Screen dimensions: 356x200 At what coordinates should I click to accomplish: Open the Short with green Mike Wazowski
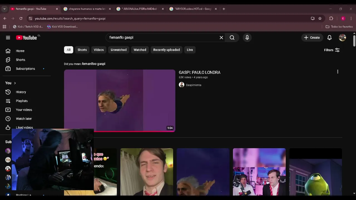[x=315, y=172]
